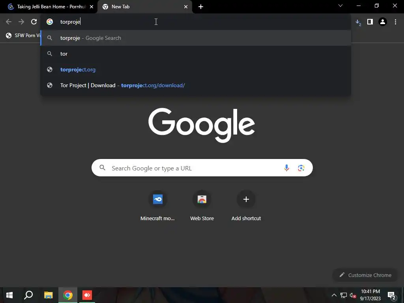Image resolution: width=404 pixels, height=303 pixels.
Task: Click the Google icon in address bar
Action: pos(50,22)
